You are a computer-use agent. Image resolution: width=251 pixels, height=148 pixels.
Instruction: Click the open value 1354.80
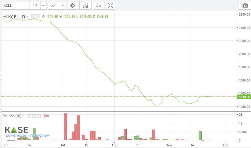click(x=52, y=17)
